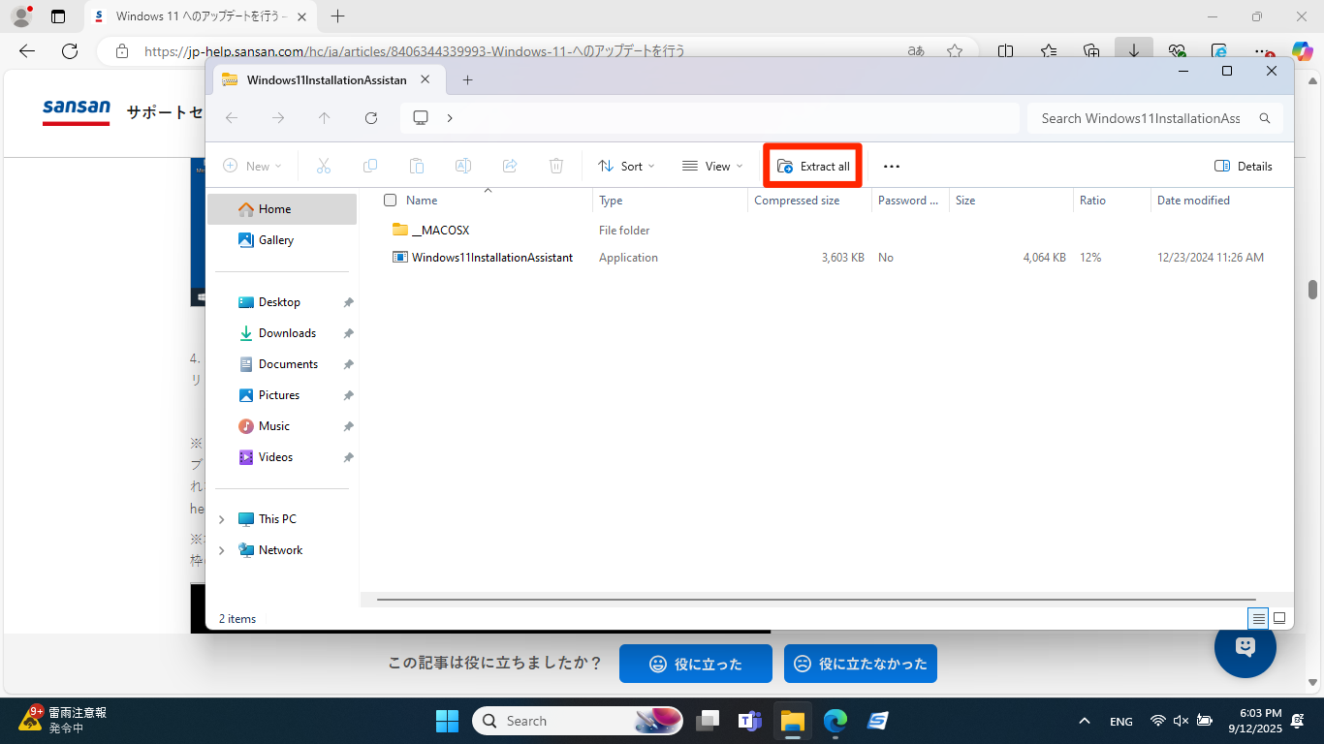Click the Cut scissors icon
This screenshot has height=744, width=1324.
pyautogui.click(x=324, y=167)
